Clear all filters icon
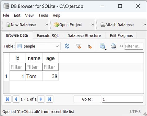The width and height of the screenshot is (147, 116). tap(78, 46)
